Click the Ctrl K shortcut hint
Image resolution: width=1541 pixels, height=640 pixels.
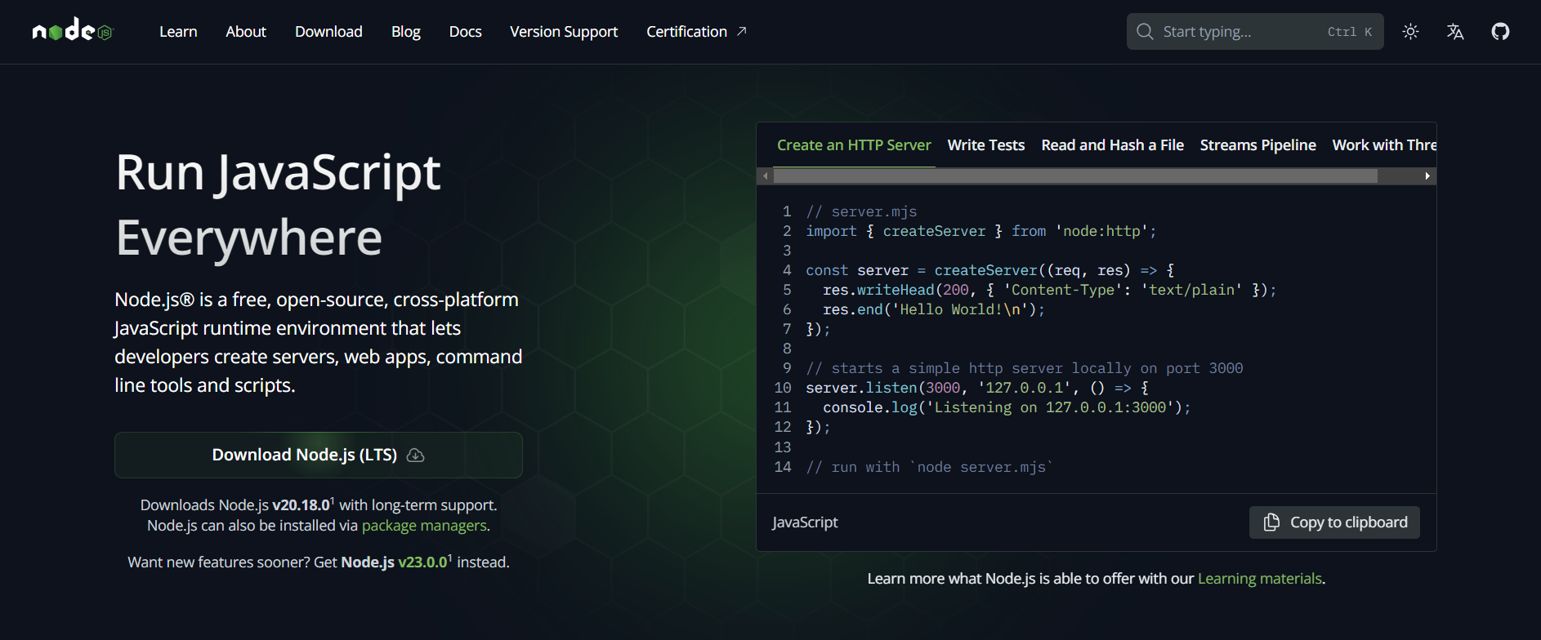pyautogui.click(x=1350, y=32)
